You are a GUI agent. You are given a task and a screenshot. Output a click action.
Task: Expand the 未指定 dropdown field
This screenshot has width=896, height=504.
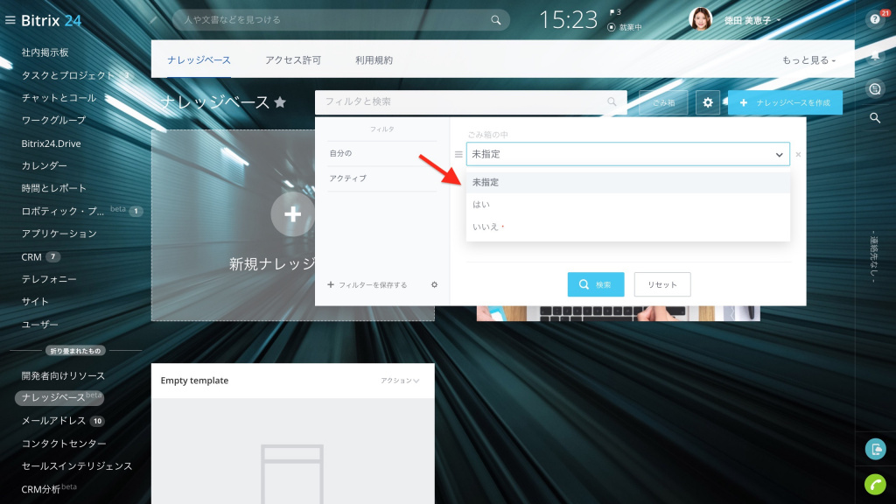[x=627, y=154]
